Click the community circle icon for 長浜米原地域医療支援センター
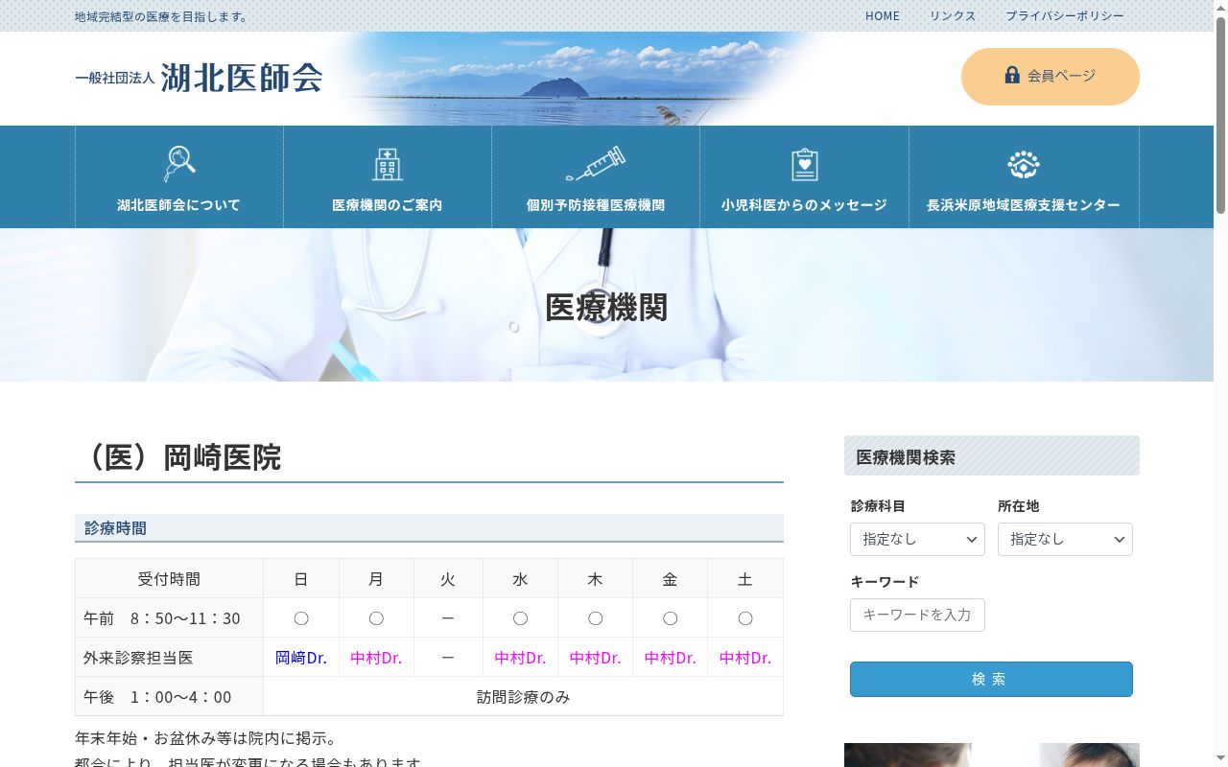The image size is (1228, 767). click(x=1024, y=164)
